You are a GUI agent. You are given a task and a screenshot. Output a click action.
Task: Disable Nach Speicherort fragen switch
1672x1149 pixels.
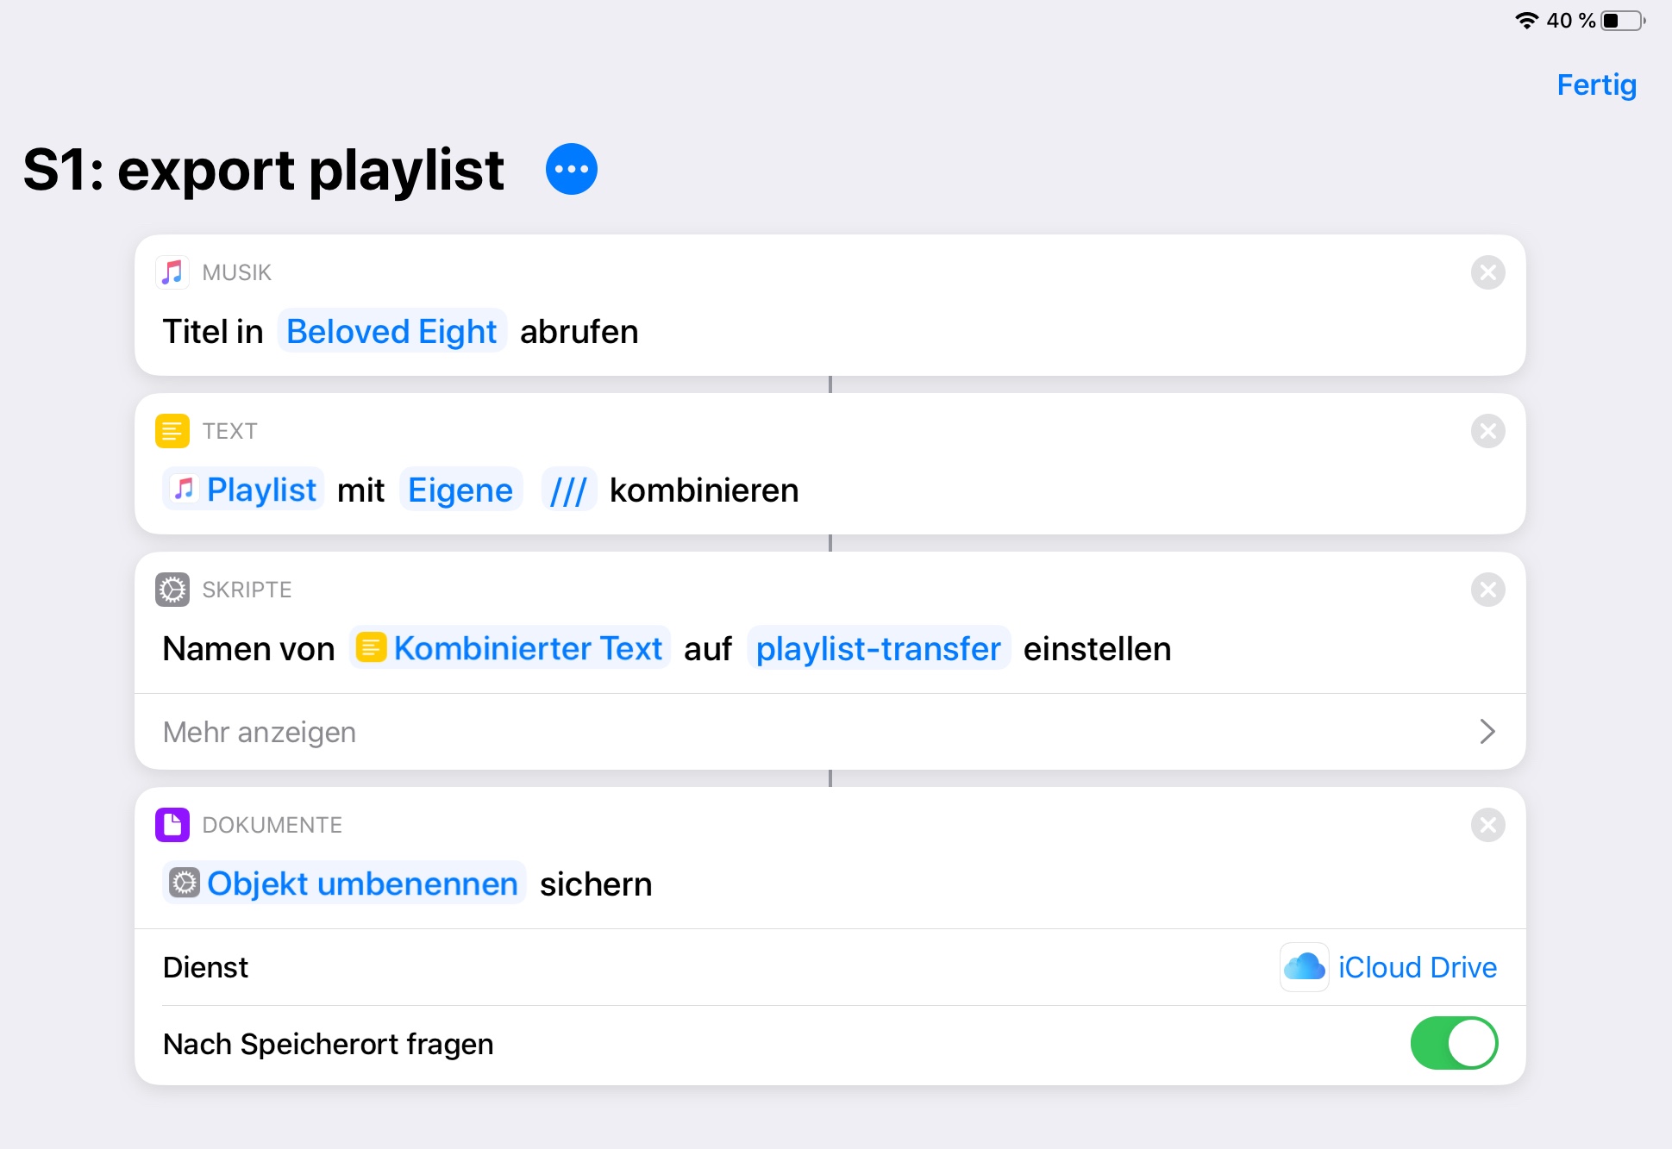click(1454, 1043)
